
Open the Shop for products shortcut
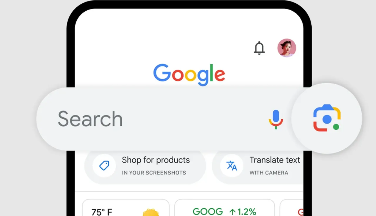[145, 166]
